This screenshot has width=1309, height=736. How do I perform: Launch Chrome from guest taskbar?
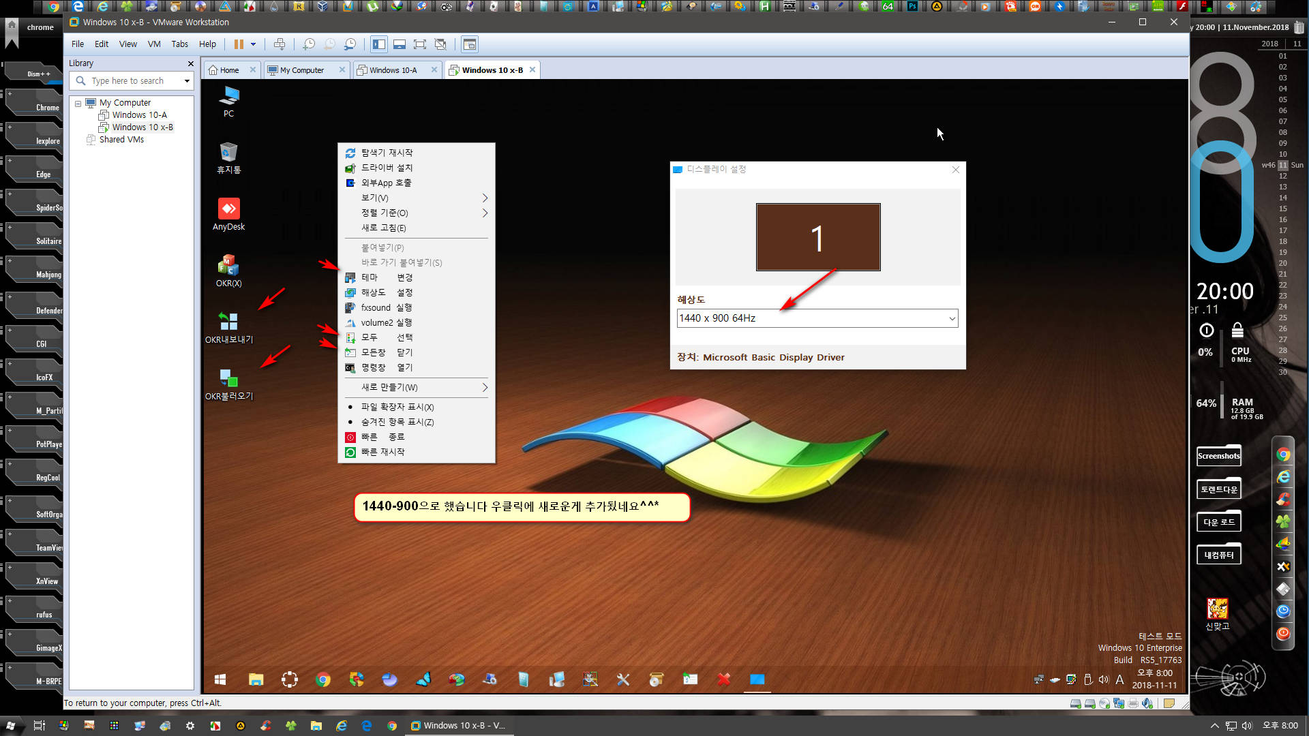(x=323, y=679)
